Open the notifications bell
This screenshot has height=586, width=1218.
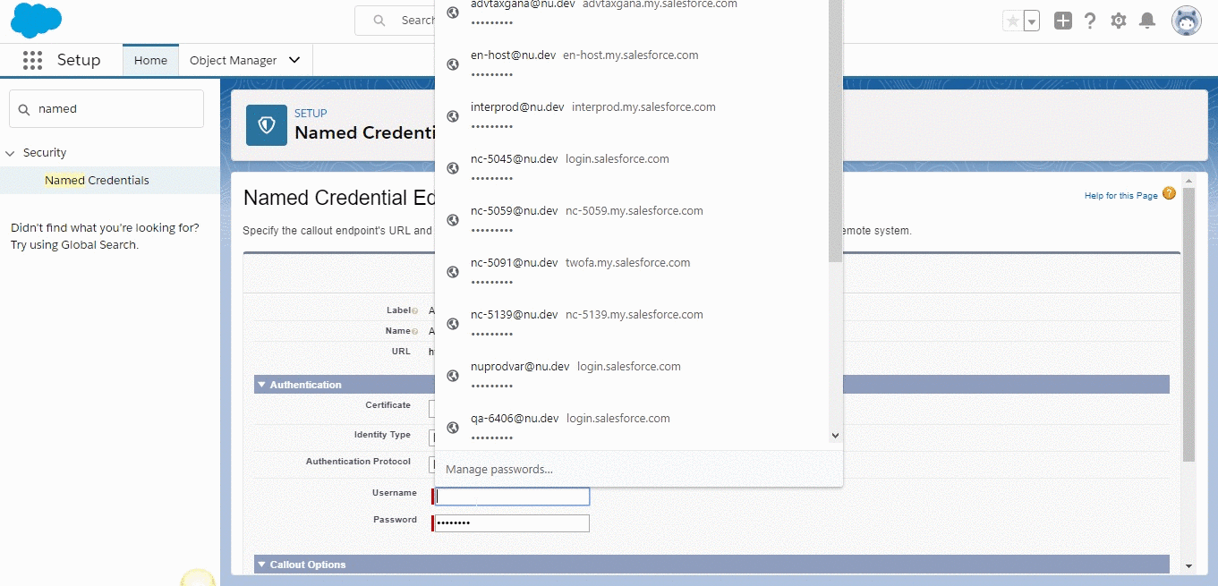1146,21
